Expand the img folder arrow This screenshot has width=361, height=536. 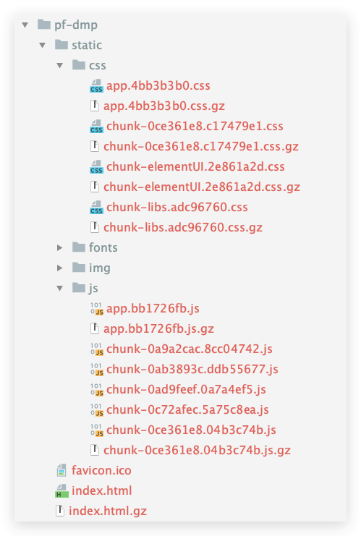(x=60, y=268)
